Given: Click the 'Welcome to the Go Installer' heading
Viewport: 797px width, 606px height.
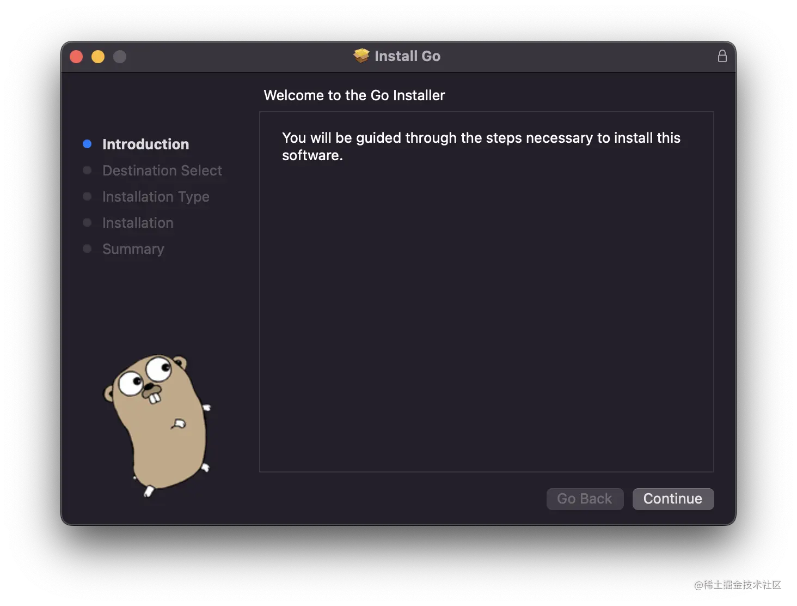Looking at the screenshot, I should pos(354,95).
